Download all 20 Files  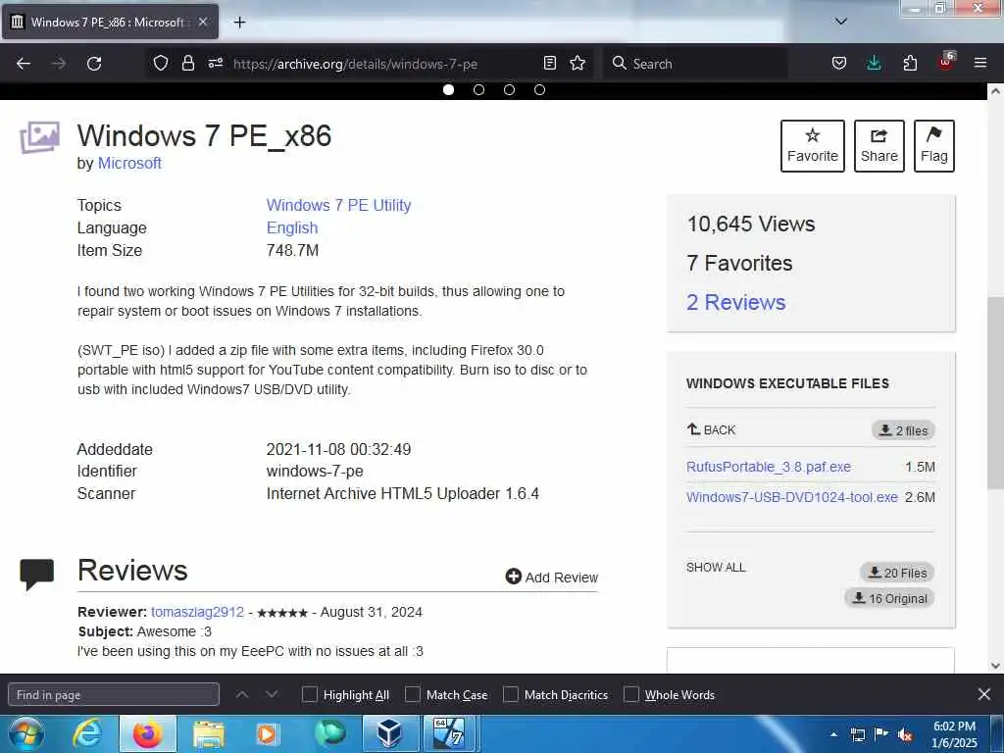897,573
